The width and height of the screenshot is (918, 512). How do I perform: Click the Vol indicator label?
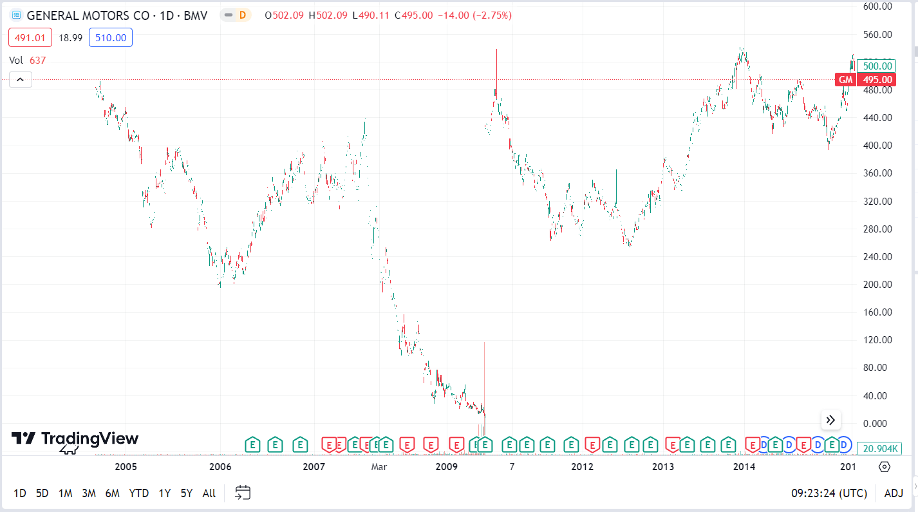point(16,60)
